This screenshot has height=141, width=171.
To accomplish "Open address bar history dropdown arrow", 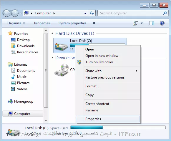I will tap(85, 13).
